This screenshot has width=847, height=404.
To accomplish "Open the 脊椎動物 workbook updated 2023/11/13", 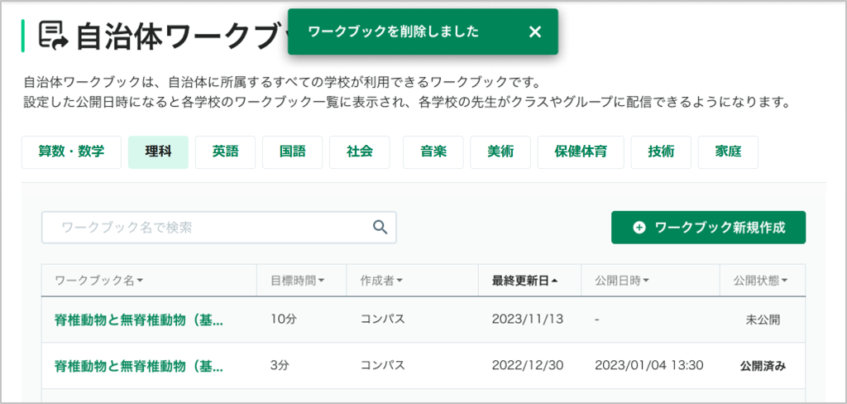I will click(139, 320).
